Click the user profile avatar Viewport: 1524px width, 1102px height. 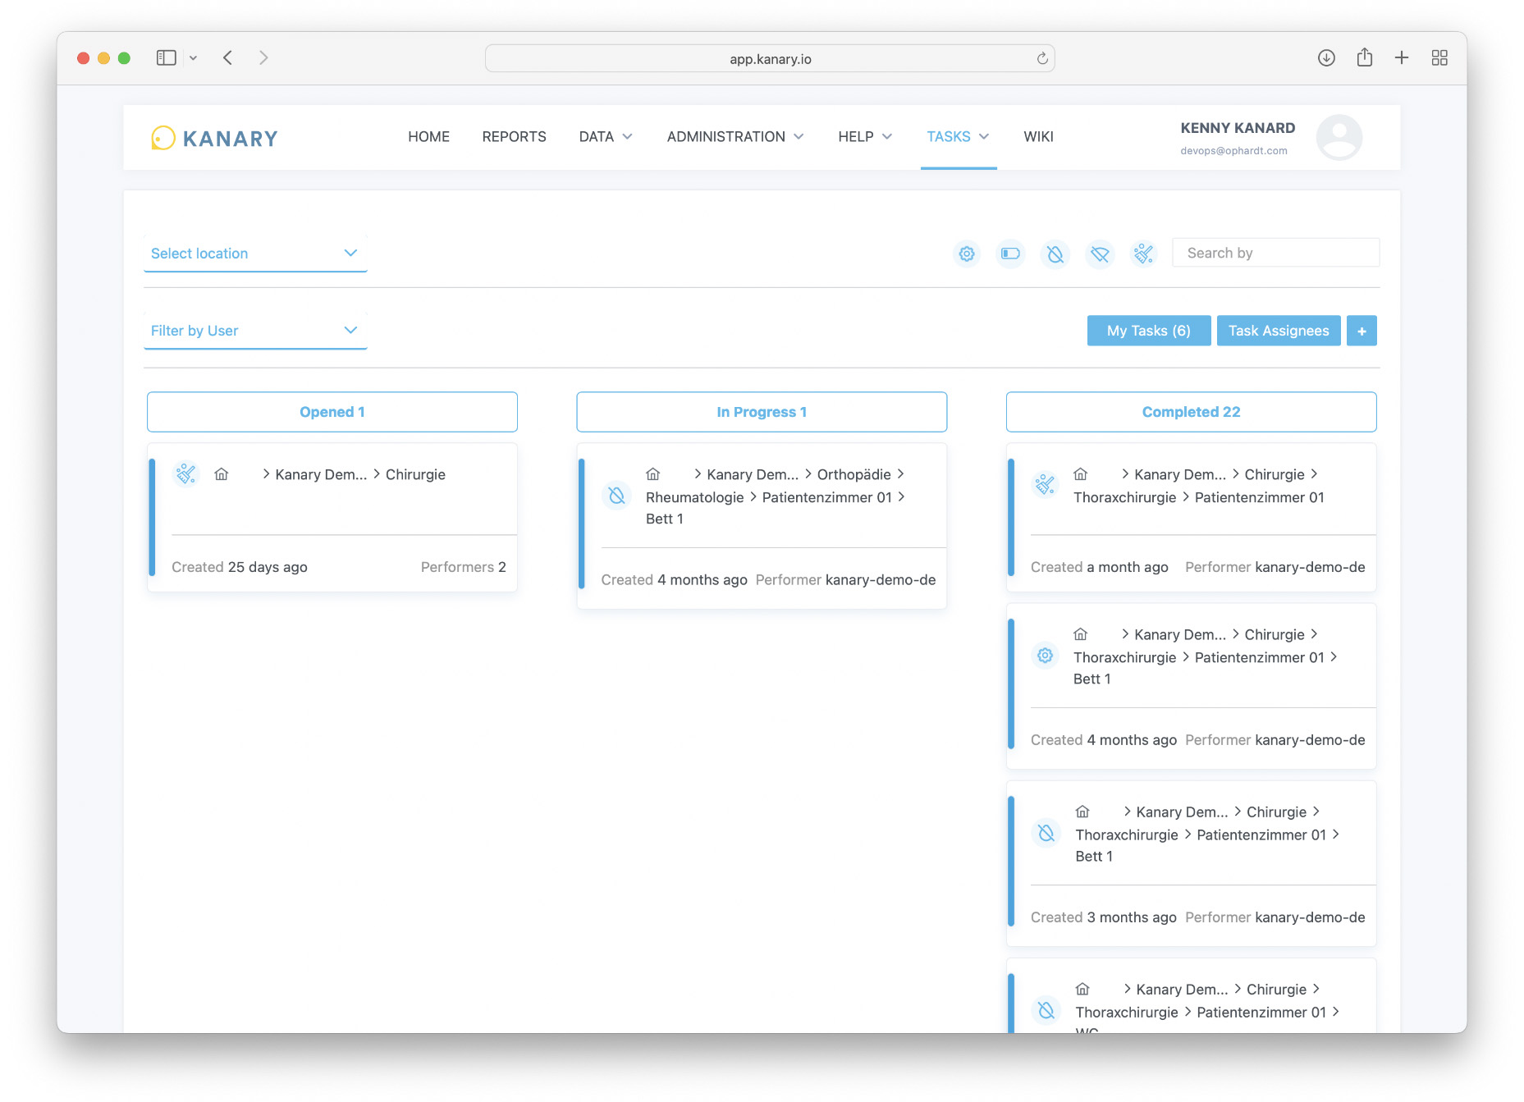[1339, 138]
